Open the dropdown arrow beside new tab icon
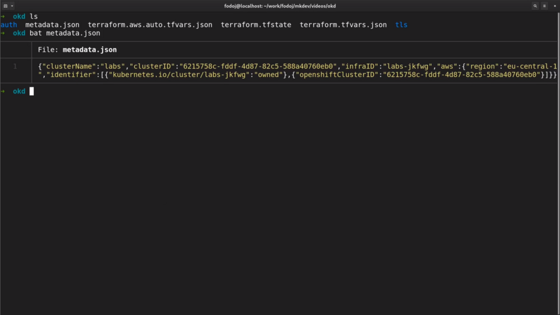Image resolution: width=560 pixels, height=315 pixels. (x=12, y=6)
